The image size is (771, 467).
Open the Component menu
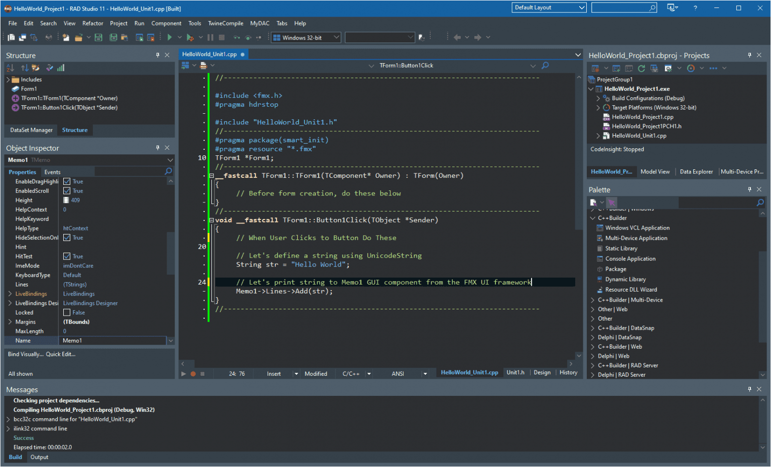tap(166, 23)
